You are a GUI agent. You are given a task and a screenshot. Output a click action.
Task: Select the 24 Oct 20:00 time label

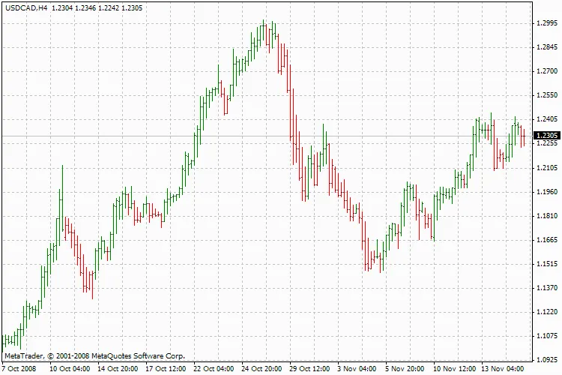(262, 369)
